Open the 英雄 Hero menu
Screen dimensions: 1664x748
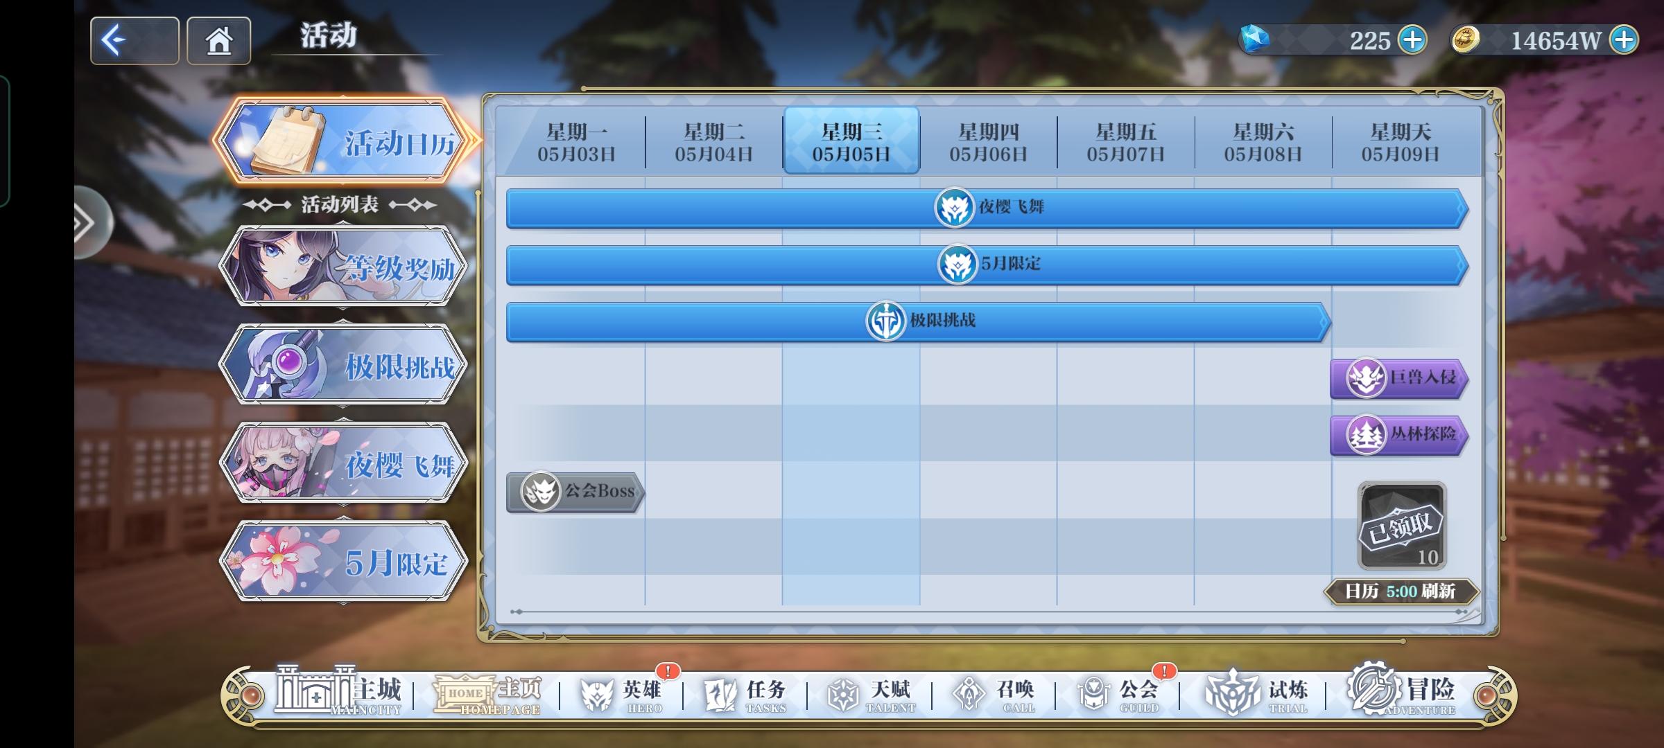pyautogui.click(x=622, y=695)
